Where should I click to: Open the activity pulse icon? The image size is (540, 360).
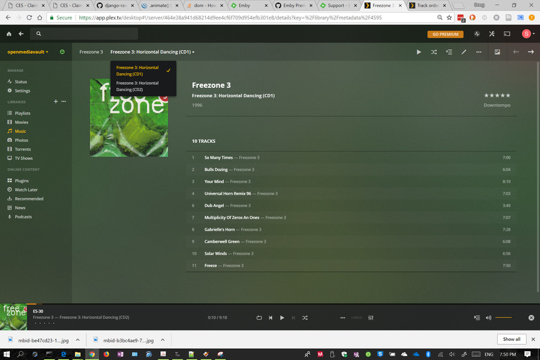point(476,34)
